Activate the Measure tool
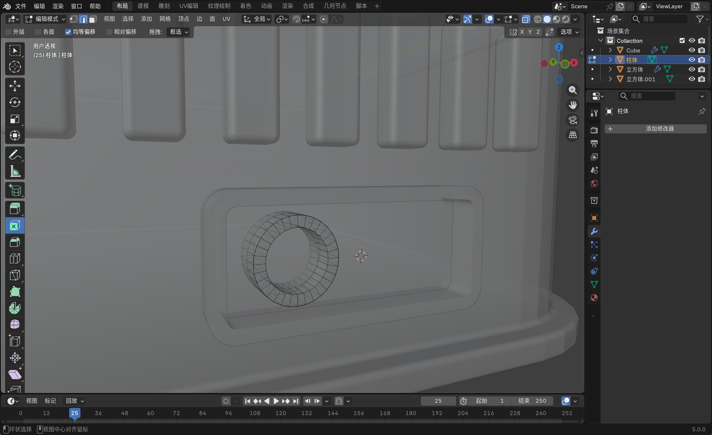712x435 pixels. click(x=15, y=171)
